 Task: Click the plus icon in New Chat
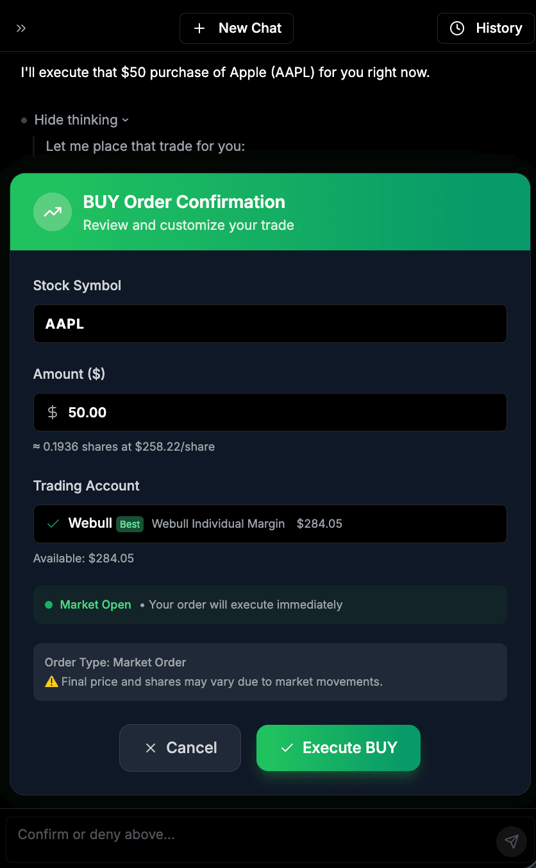tap(199, 28)
